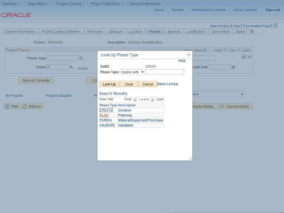Image resolution: width=284 pixels, height=213 pixels.
Task: Open Status lookup magnifier icon
Action: (71, 67)
